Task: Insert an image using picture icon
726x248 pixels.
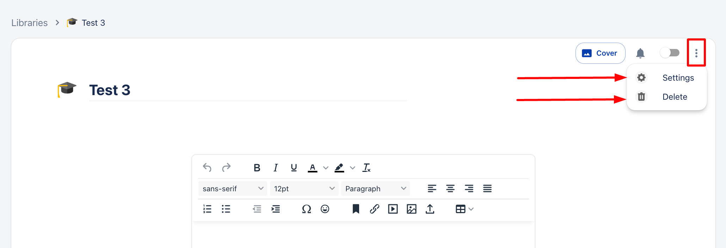Action: click(411, 209)
